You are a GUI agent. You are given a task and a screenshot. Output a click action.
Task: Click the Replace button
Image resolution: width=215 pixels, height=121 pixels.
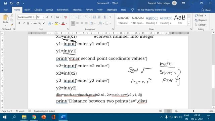[x=201, y=20]
